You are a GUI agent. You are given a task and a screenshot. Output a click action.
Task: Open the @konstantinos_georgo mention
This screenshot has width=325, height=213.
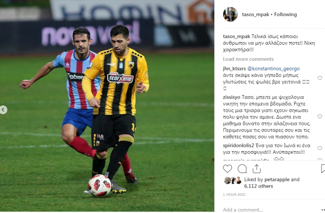273,68
